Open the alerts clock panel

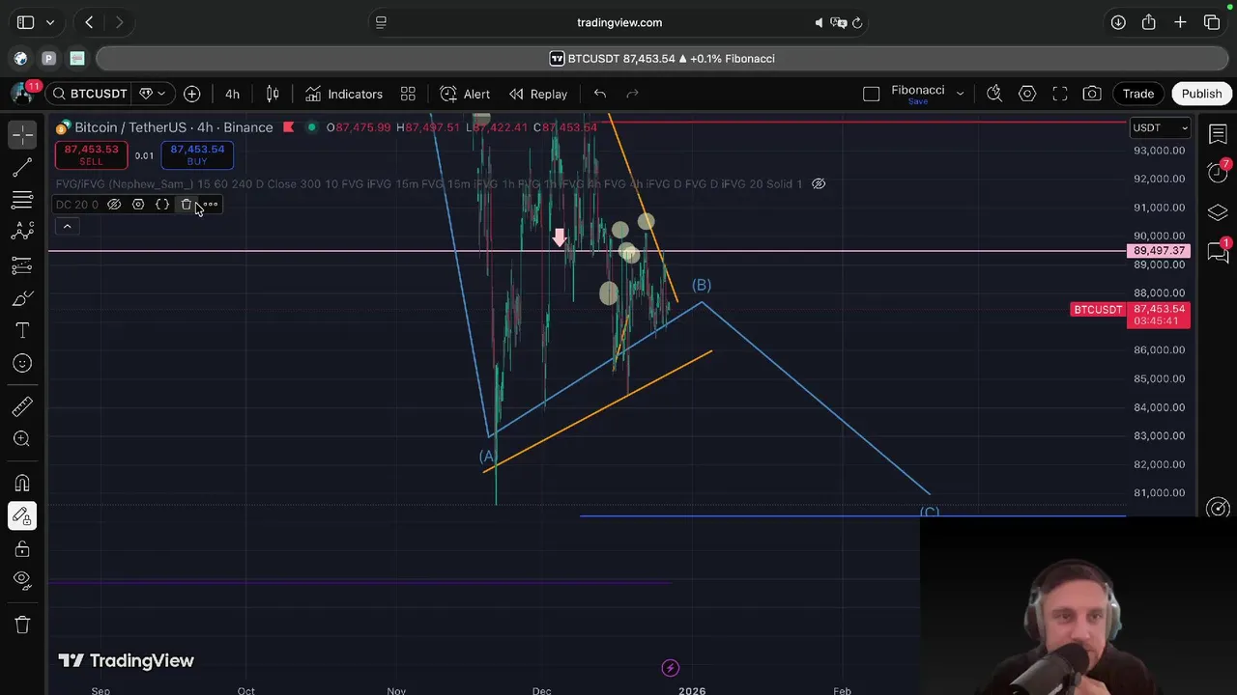click(x=1218, y=172)
